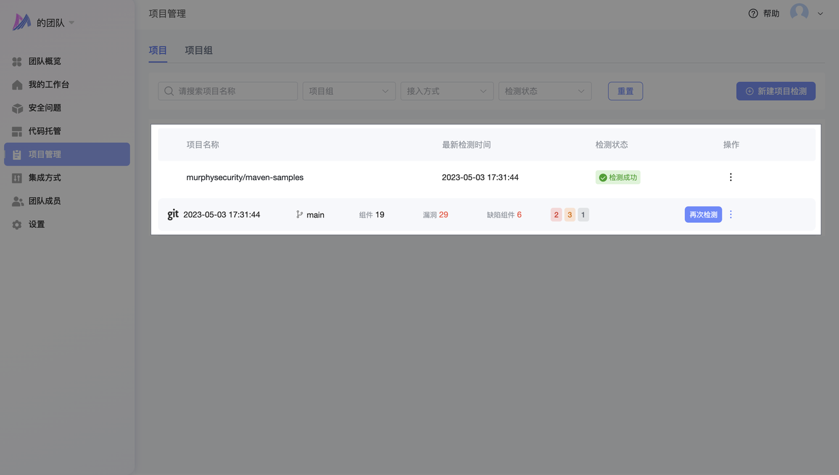Click the red severity badge showing 2

(556, 215)
